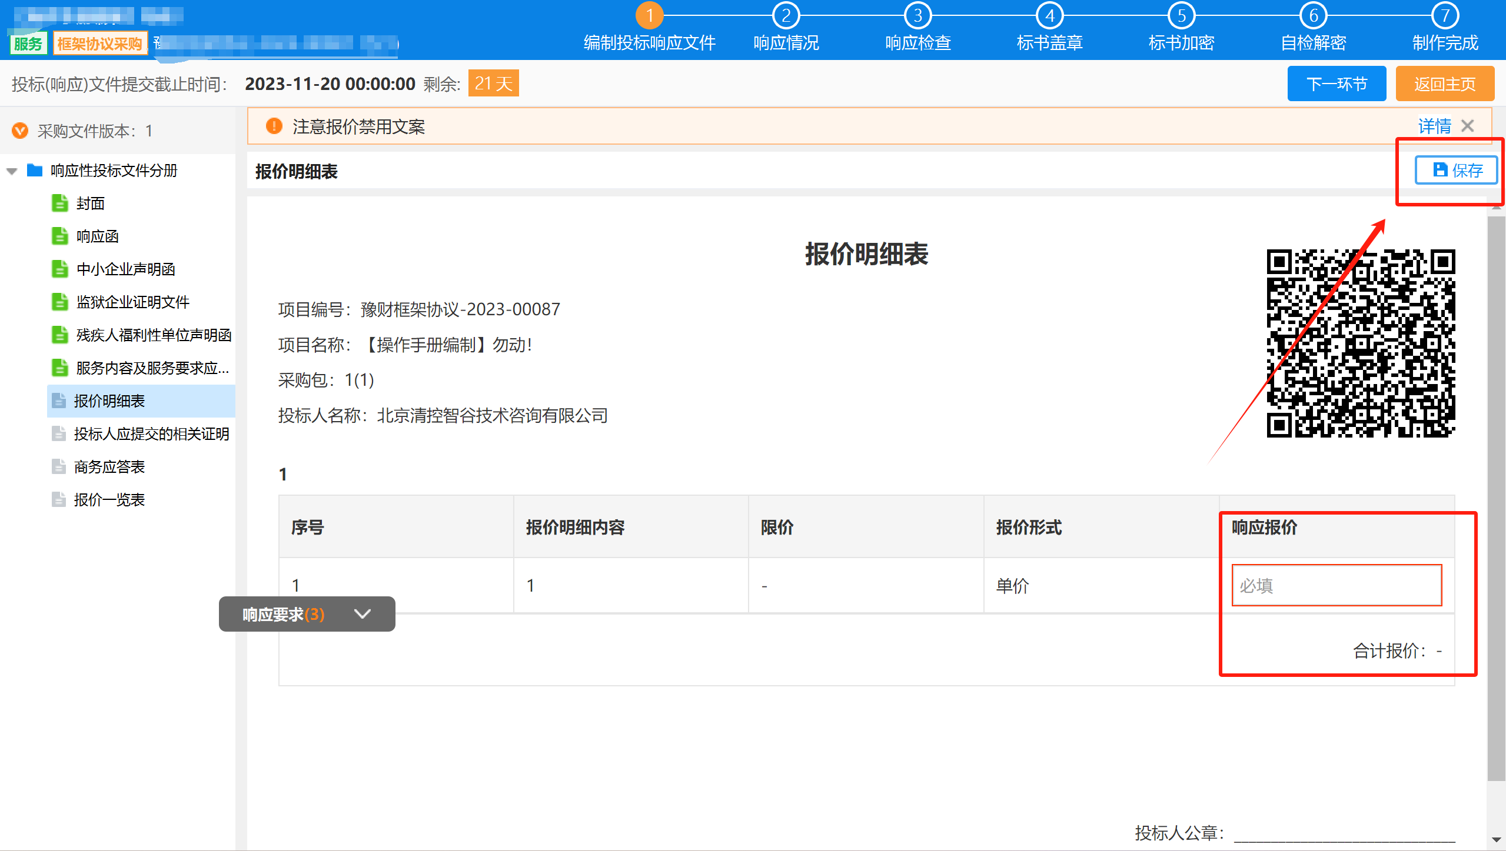Click the deadline 2023-11-20 00:00:00 text
This screenshot has height=851, width=1506.
(x=330, y=84)
